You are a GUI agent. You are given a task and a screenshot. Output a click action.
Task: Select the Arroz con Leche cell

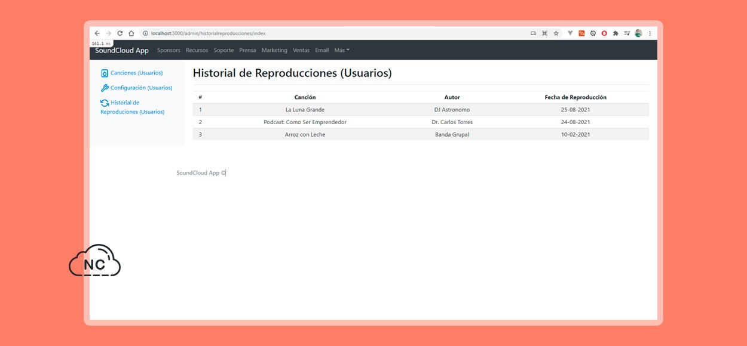tap(305, 134)
